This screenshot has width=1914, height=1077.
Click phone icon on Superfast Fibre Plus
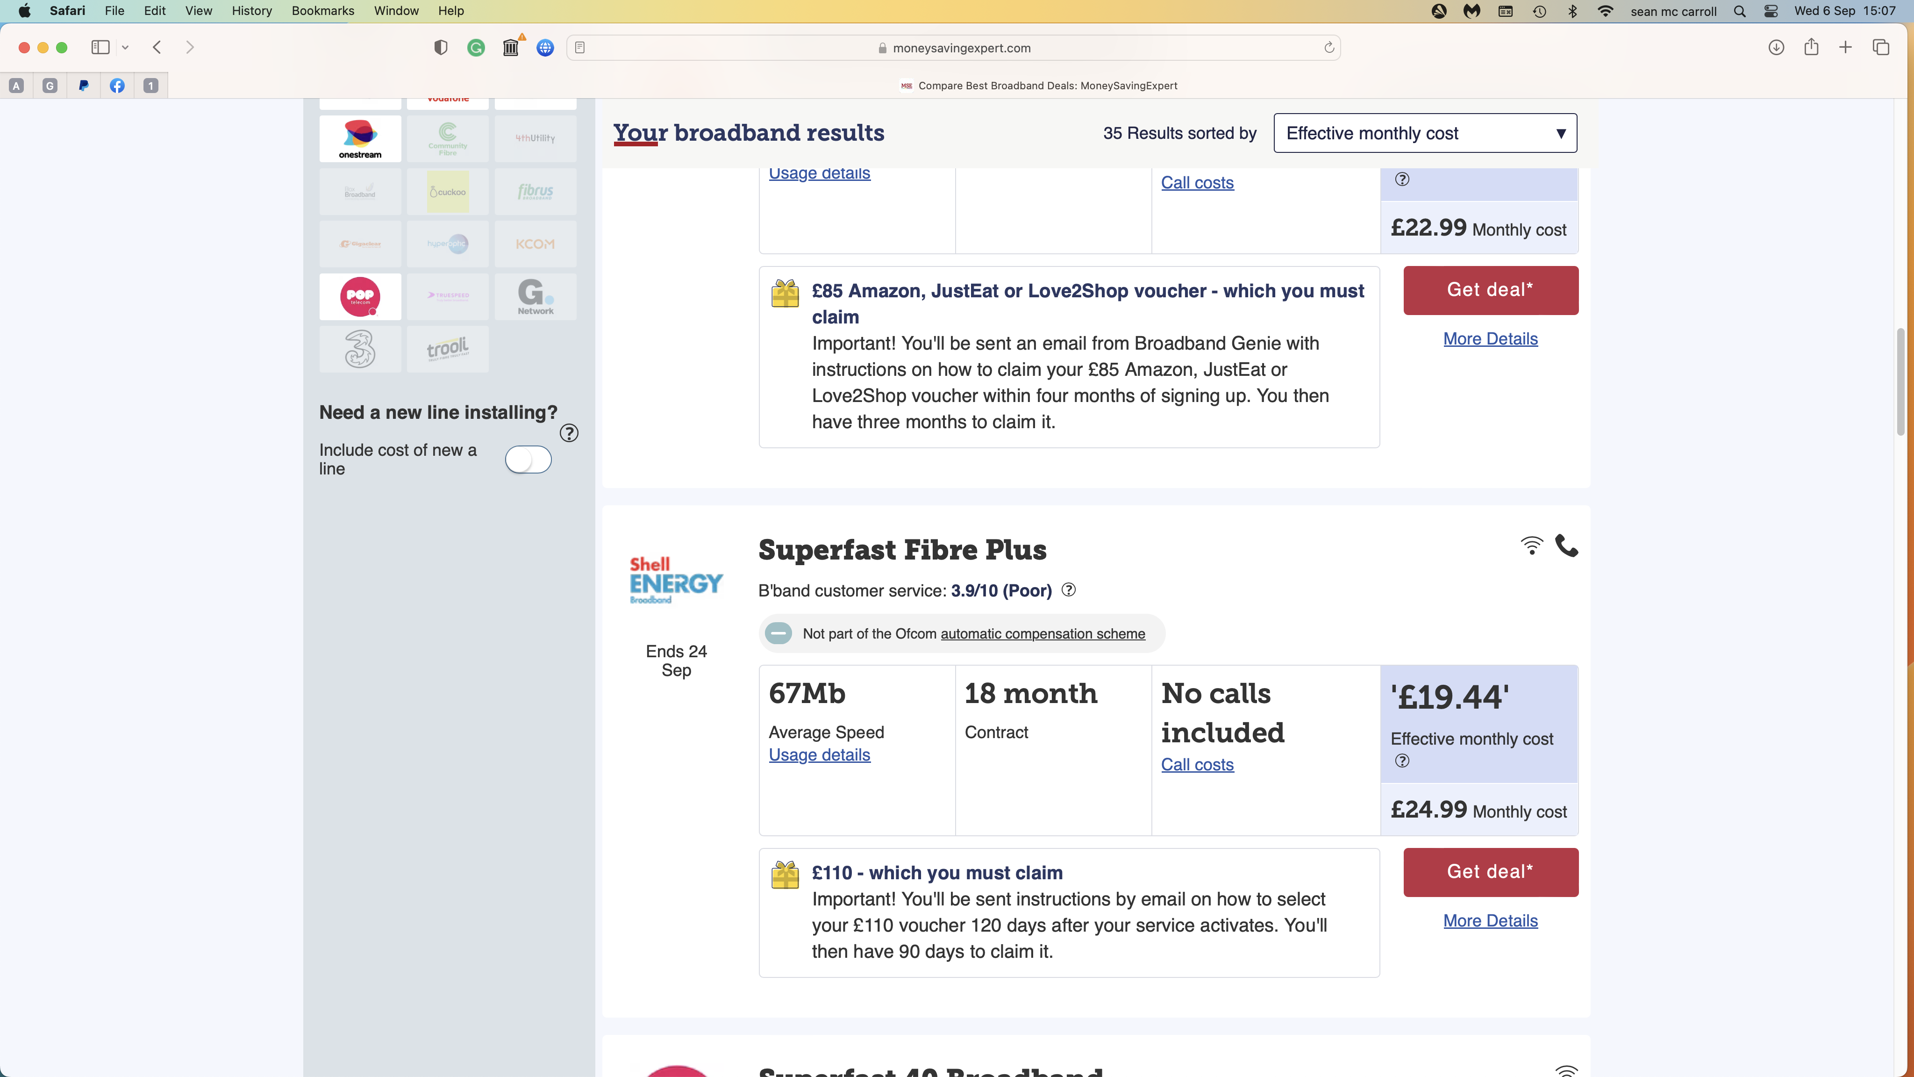(x=1567, y=546)
